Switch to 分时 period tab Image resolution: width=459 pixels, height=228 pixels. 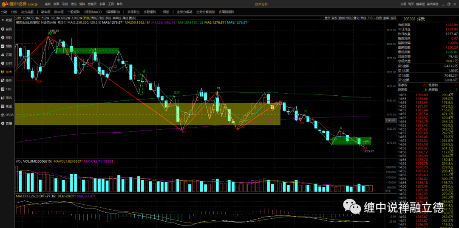pos(18,18)
